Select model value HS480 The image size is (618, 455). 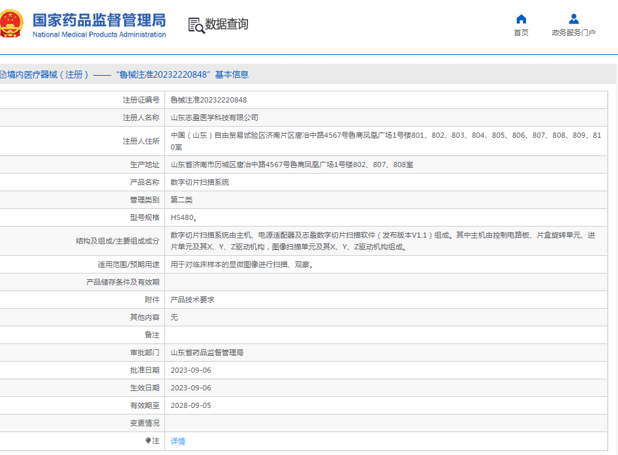tap(183, 217)
